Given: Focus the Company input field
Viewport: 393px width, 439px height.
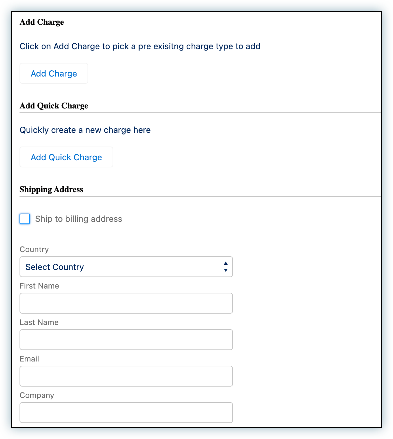Looking at the screenshot, I should (x=126, y=413).
